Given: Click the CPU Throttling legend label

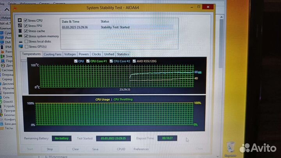Looking at the screenshot, I should [x=123, y=99].
